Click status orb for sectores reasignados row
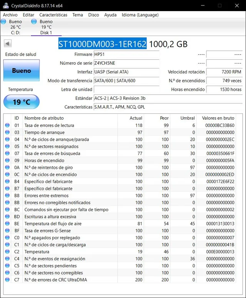The image size is (246, 298). click(7, 147)
